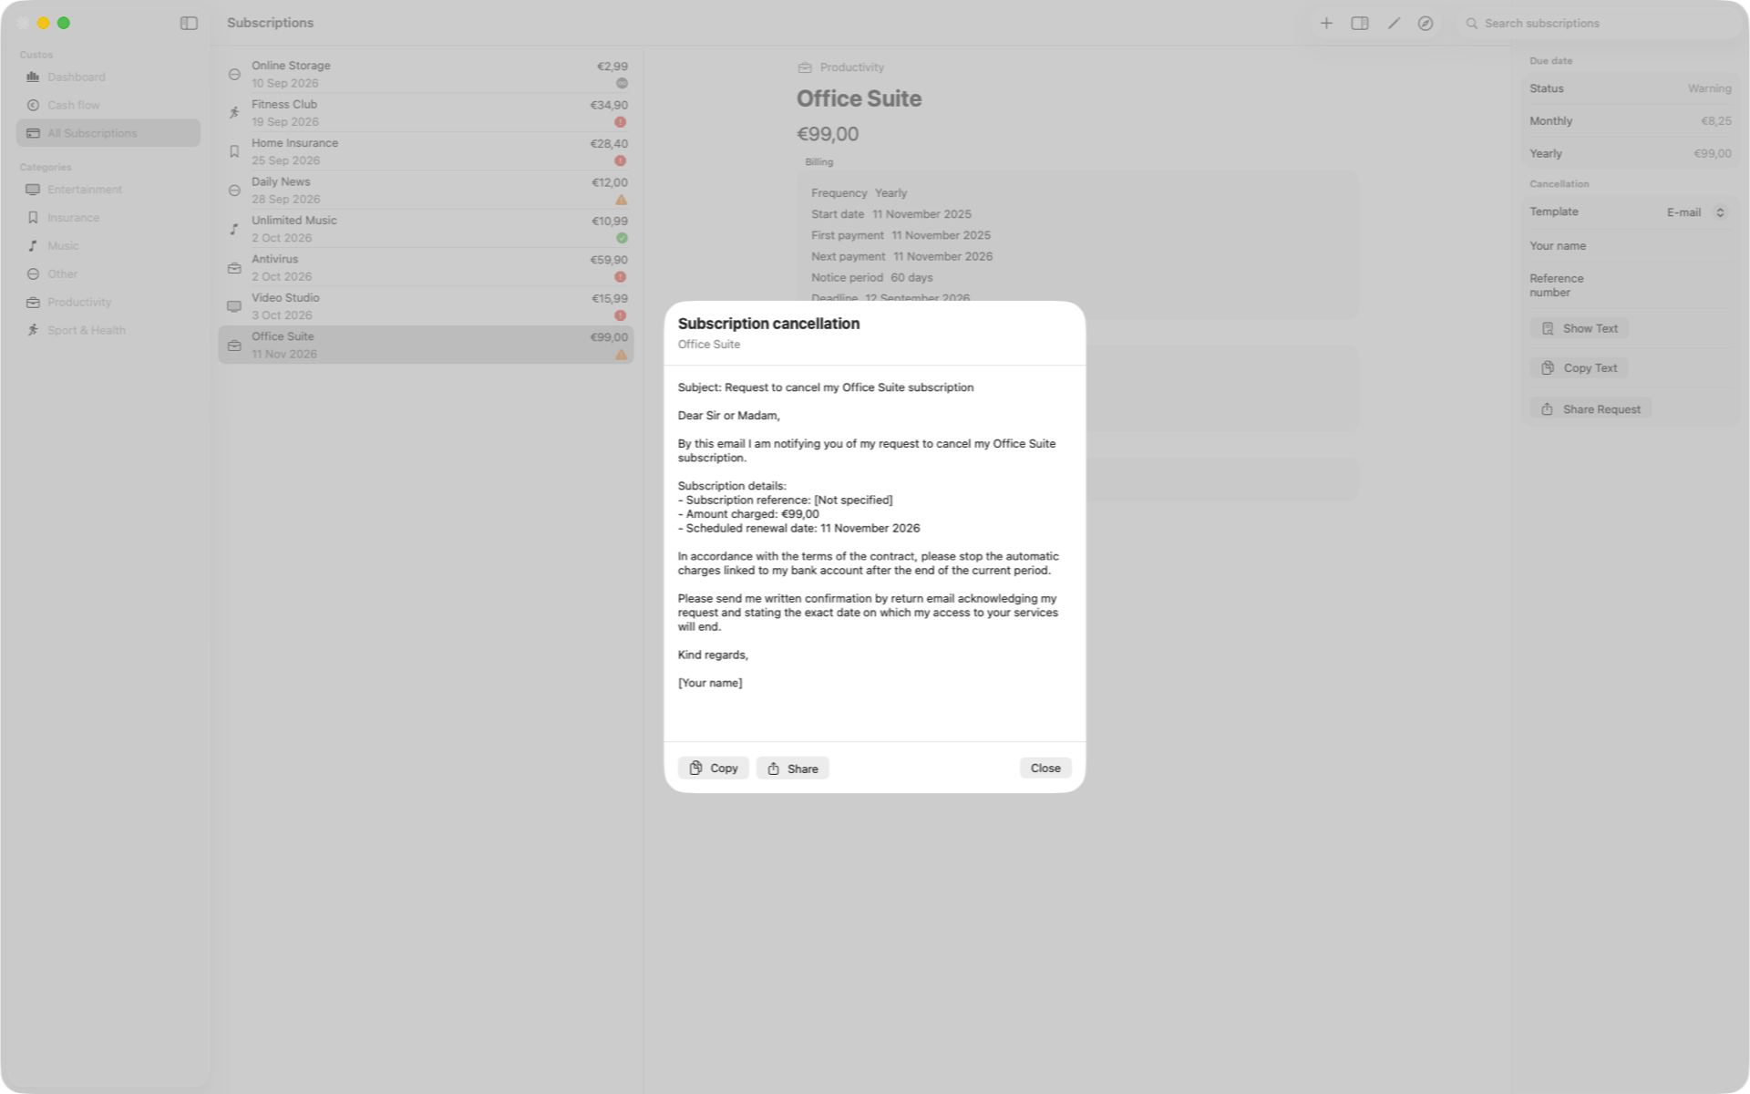The height and width of the screenshot is (1094, 1750).
Task: Click Daily News orange warning icon
Action: point(621,200)
